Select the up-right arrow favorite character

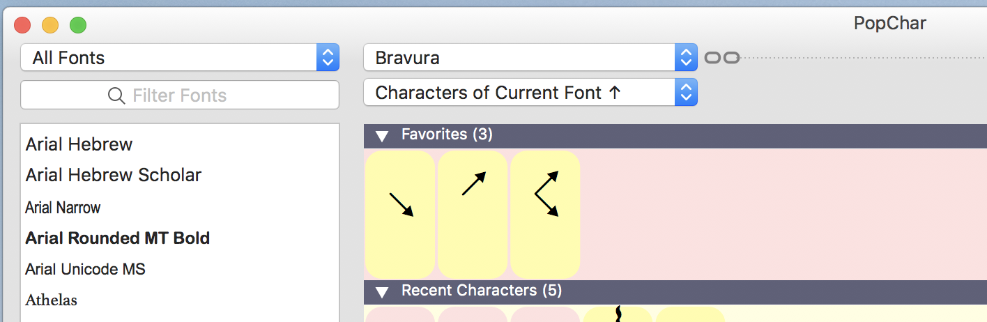473,214
